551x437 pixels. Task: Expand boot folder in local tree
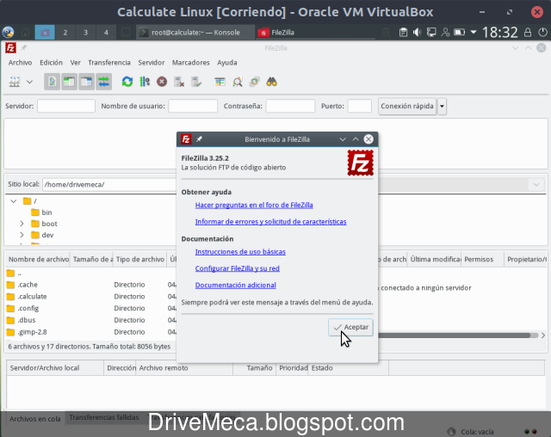tap(22, 224)
